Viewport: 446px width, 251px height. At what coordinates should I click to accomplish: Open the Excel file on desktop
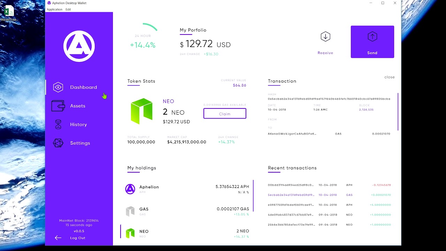(9, 13)
